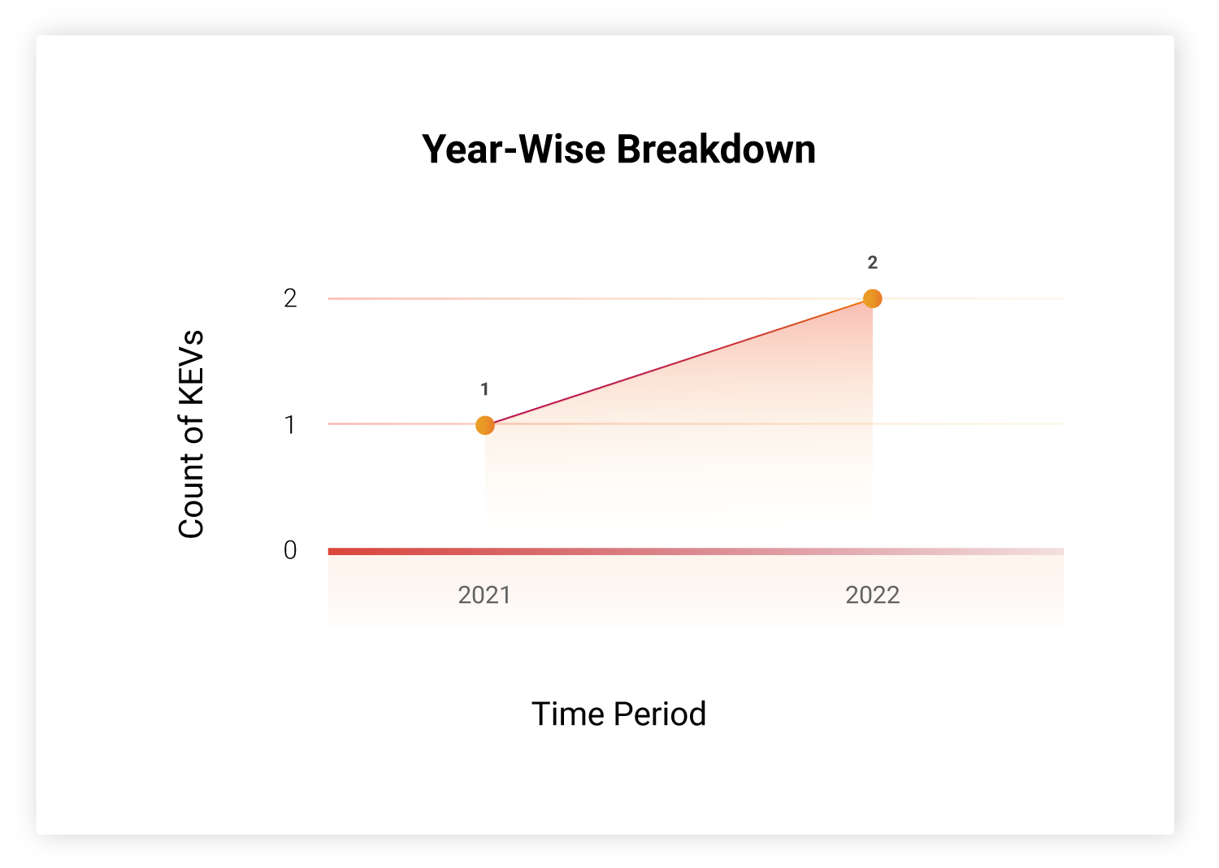Click the 2021 orange data point
The width and height of the screenshot is (1219, 868).
point(485,425)
